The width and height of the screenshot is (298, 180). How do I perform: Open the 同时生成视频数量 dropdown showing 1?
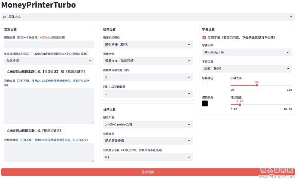click(x=148, y=94)
